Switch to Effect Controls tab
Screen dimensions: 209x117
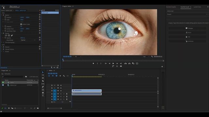(x=13, y=6)
